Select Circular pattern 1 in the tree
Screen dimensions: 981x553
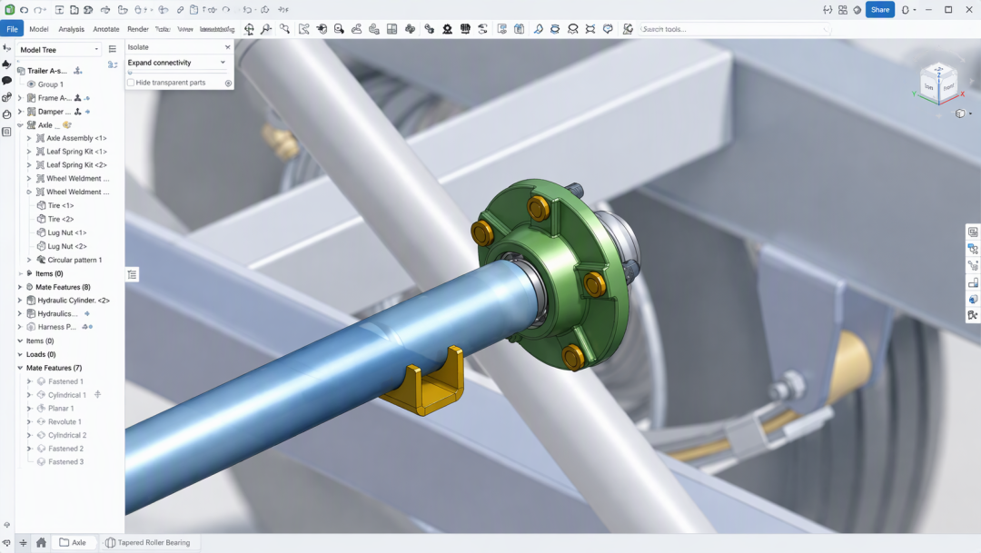pyautogui.click(x=74, y=260)
